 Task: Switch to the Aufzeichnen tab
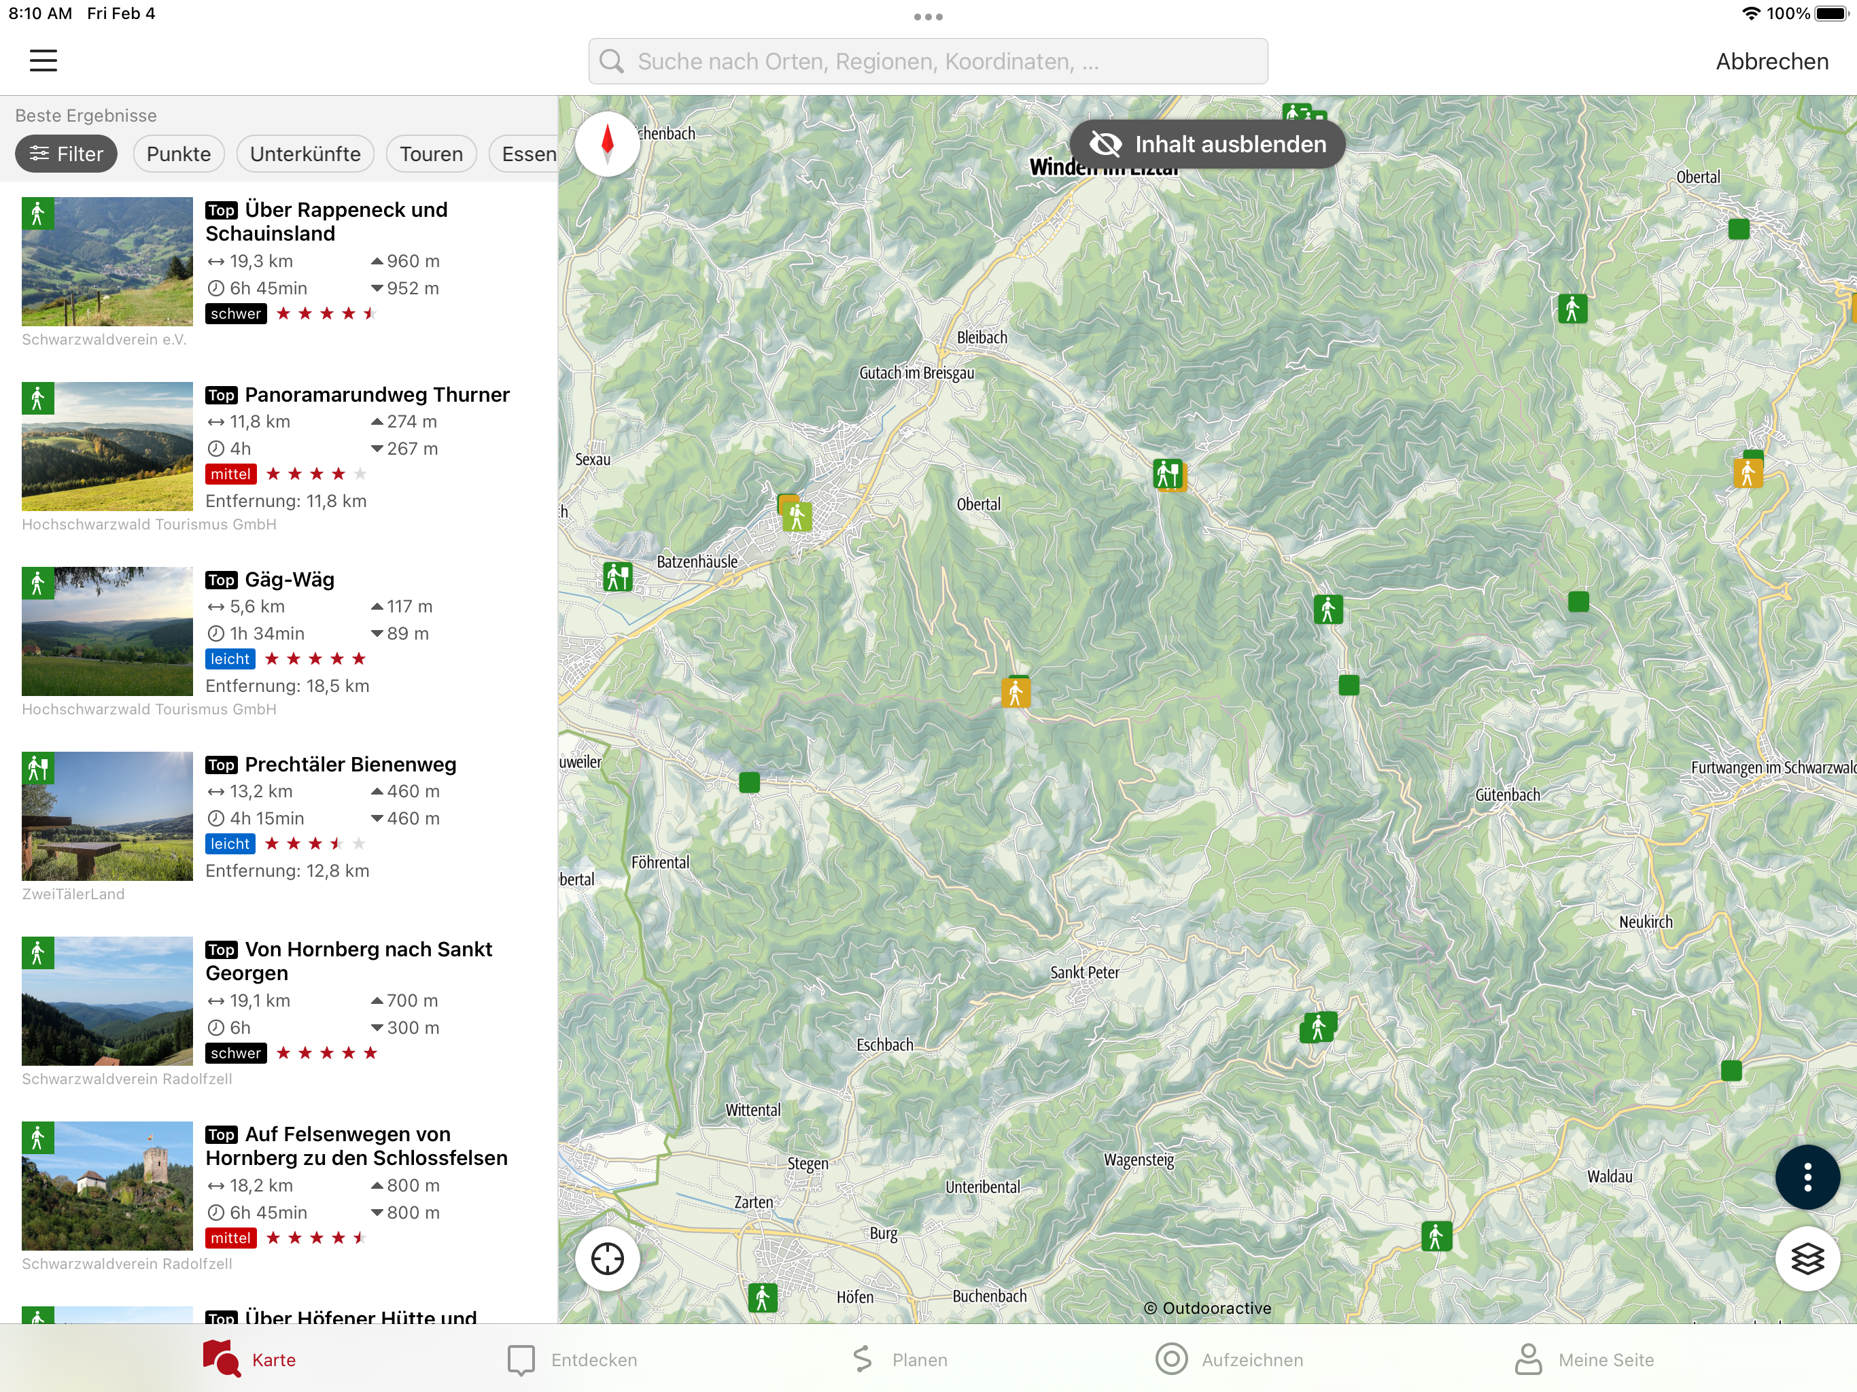tap(1229, 1359)
